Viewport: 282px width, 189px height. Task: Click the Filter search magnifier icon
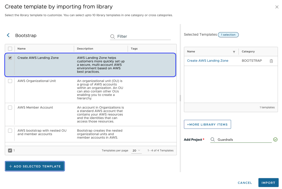click(112, 36)
